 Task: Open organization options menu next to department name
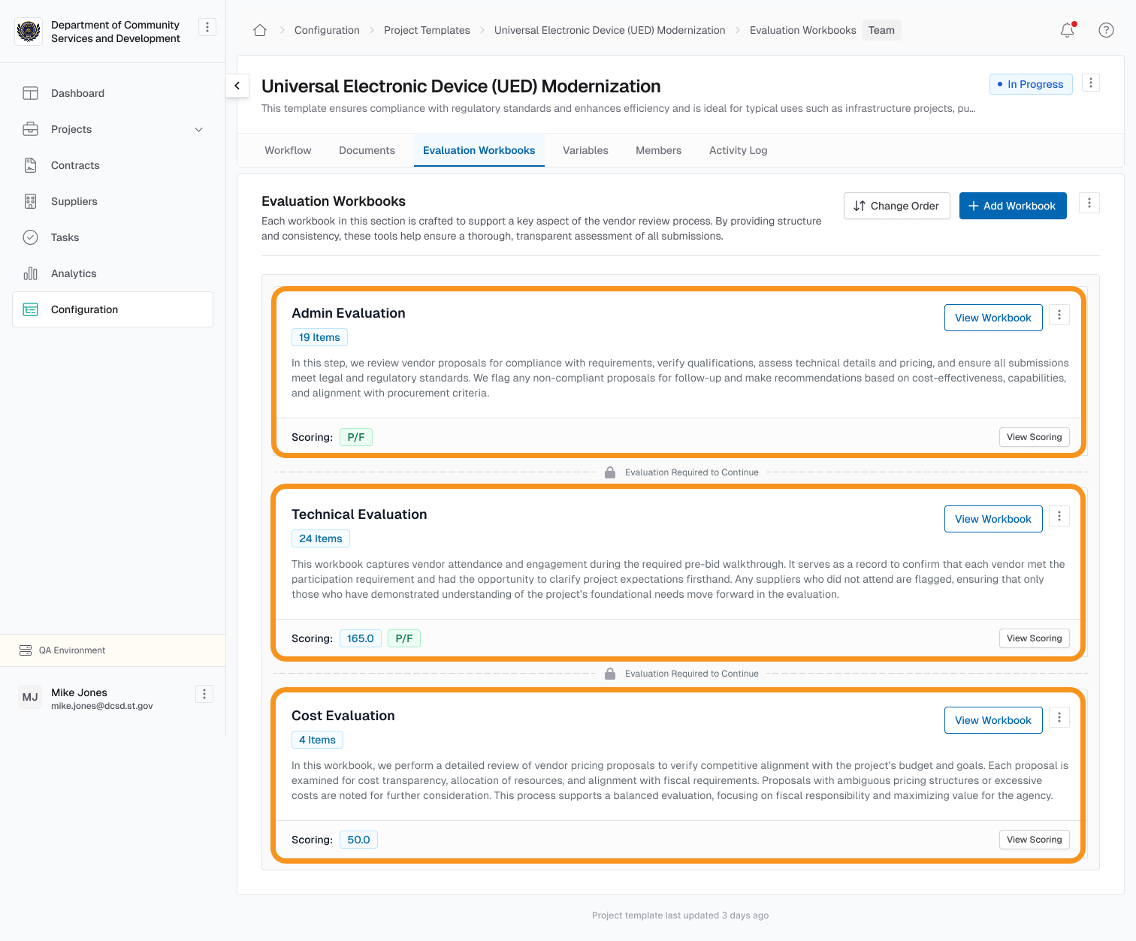pos(207,27)
